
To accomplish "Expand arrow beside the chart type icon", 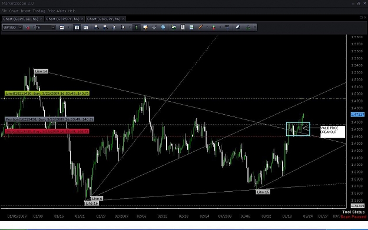I will click(68, 28).
